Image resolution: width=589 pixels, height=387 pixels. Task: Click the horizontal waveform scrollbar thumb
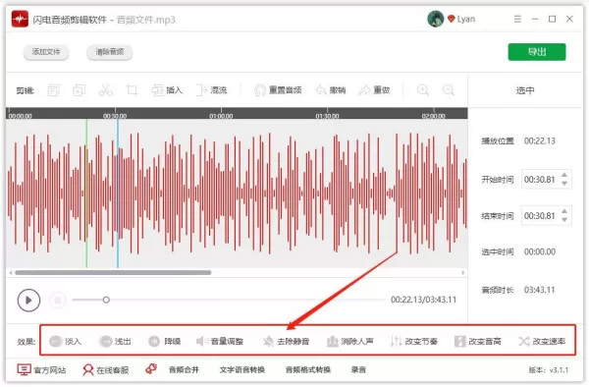click(113, 272)
